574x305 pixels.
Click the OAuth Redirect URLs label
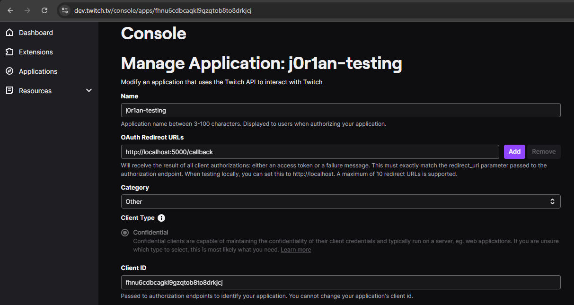click(x=152, y=138)
